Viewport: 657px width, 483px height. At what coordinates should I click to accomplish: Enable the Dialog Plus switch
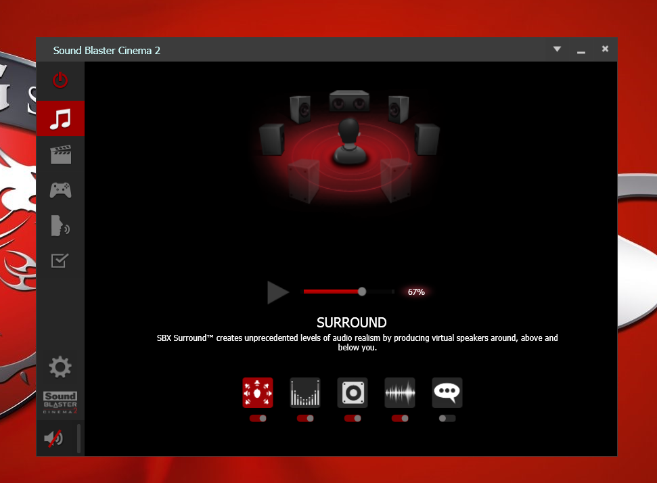(447, 418)
